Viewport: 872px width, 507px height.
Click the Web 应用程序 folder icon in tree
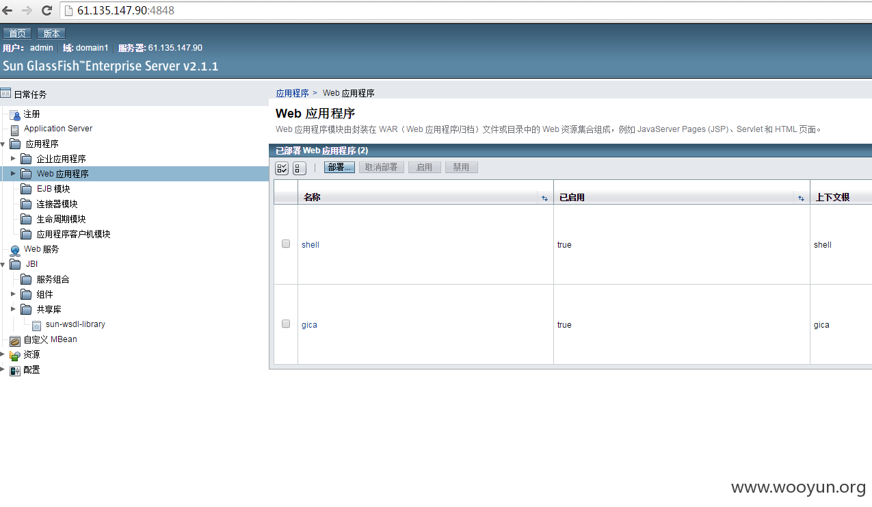26,174
